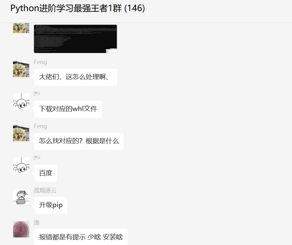Screen dimensions: 292x245
Task: Select the message 报错都是有提示 少啥 安装啥
Action: click(x=81, y=237)
